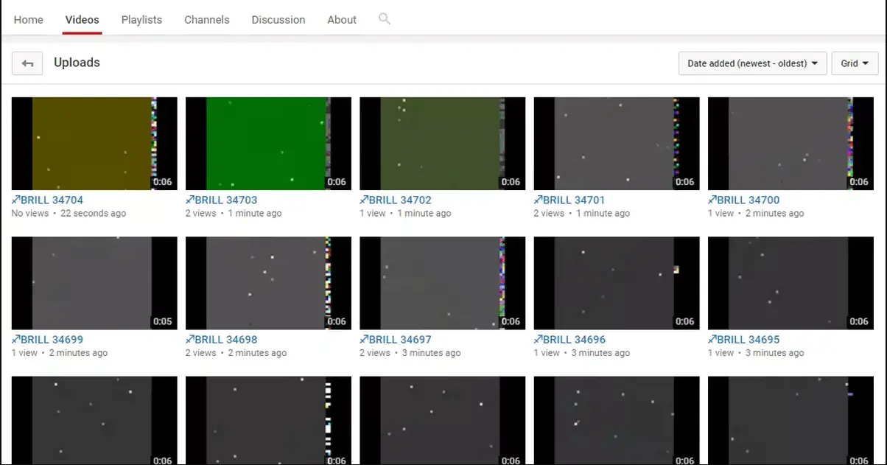Open the Playlists tab

141,20
